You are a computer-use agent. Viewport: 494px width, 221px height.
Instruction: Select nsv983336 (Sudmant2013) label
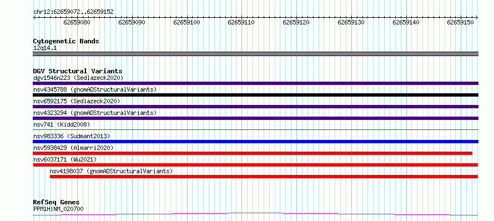pyautogui.click(x=72, y=136)
